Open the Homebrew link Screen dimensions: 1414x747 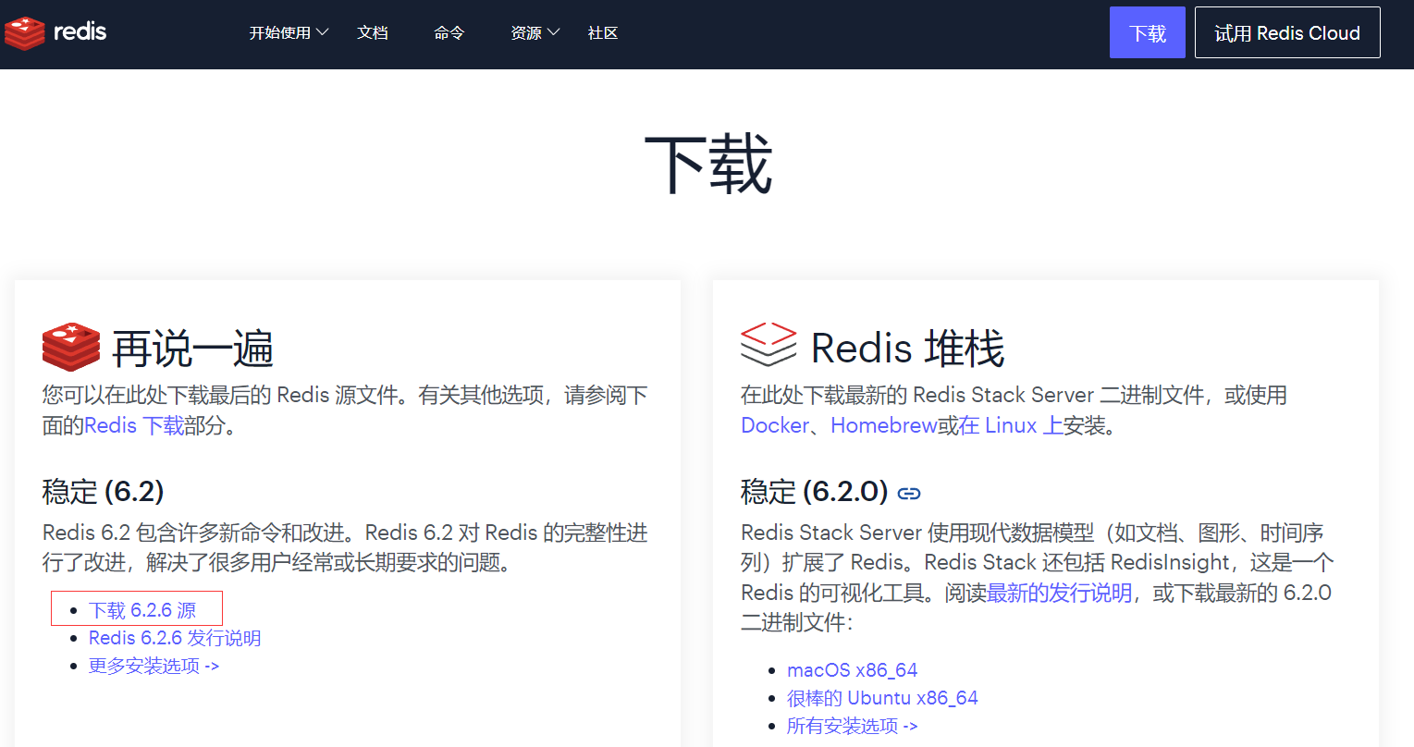(884, 425)
